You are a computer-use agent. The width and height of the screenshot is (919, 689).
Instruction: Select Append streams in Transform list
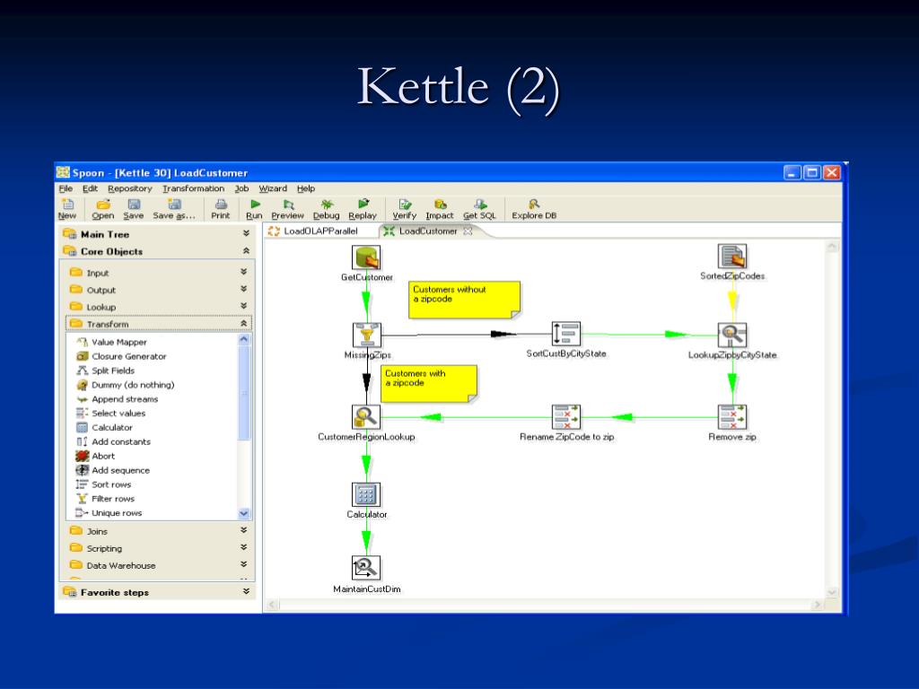pos(125,399)
